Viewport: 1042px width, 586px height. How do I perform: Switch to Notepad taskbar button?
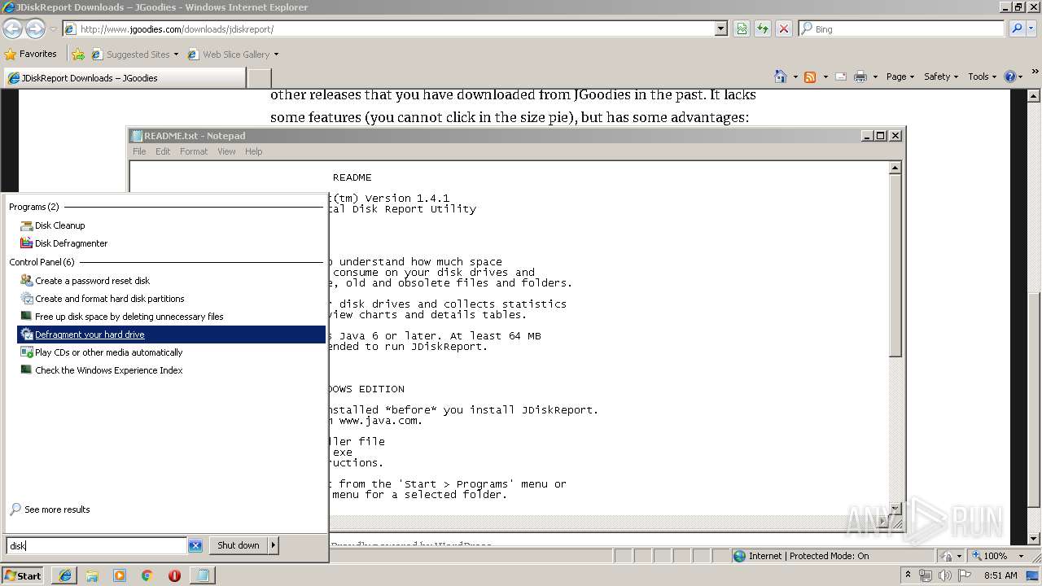pos(202,575)
